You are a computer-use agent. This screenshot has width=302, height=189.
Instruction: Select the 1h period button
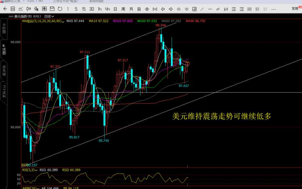pos(100,9)
